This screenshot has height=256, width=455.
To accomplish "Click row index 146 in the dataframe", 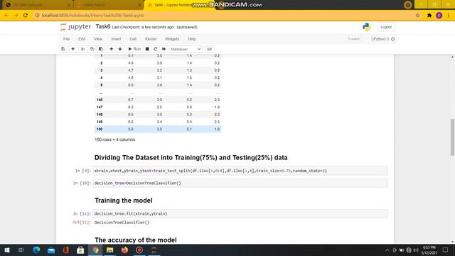I will coord(100,100).
